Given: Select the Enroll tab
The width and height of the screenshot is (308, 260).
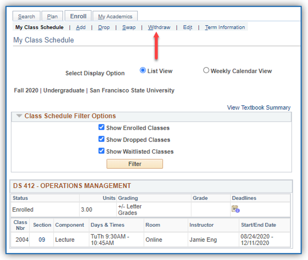Looking at the screenshot, I should (78, 16).
